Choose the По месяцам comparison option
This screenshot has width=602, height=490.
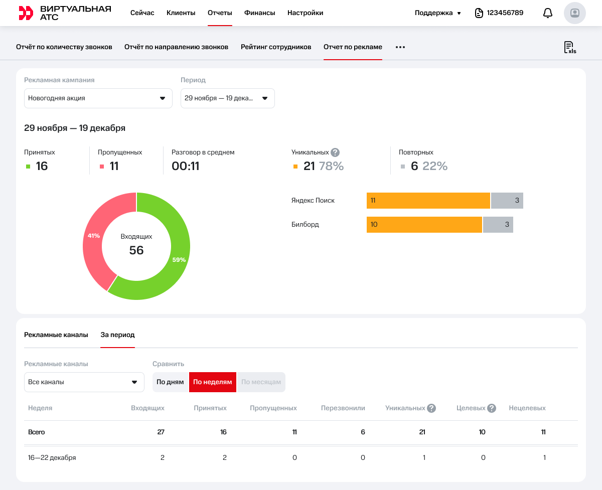point(261,382)
